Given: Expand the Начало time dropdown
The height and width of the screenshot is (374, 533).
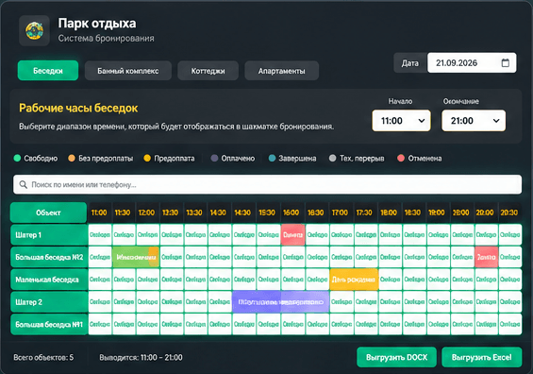Looking at the screenshot, I should (401, 121).
